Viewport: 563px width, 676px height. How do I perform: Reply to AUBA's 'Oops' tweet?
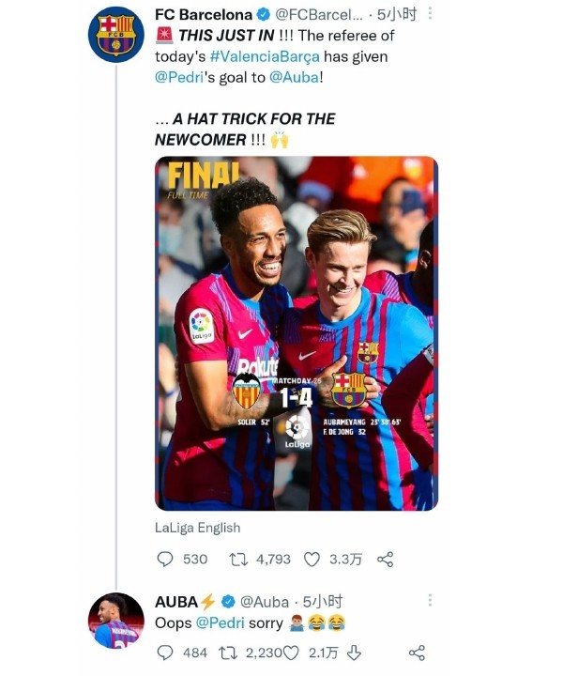[165, 653]
